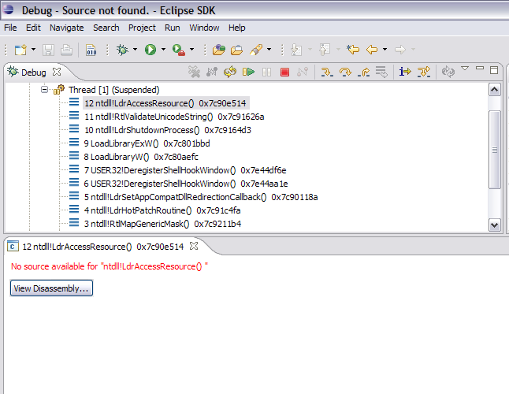The height and width of the screenshot is (394, 509).
Task: Click the Next Annotation icon
Action: pos(296,50)
